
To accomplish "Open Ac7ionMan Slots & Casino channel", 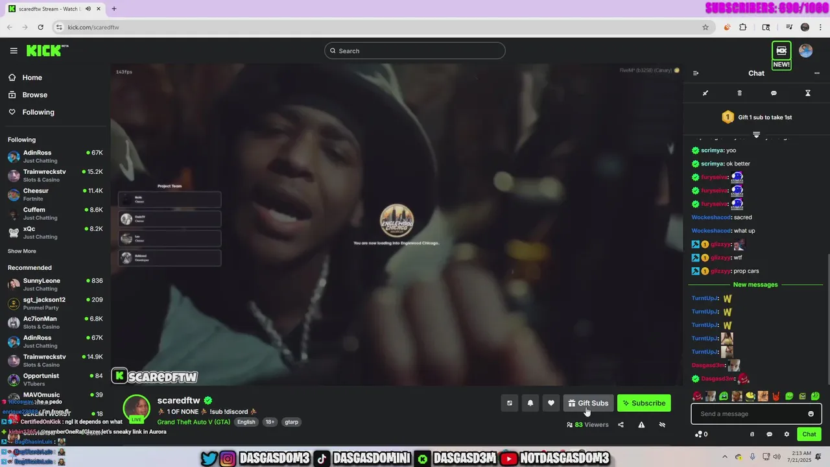I will (x=55, y=322).
